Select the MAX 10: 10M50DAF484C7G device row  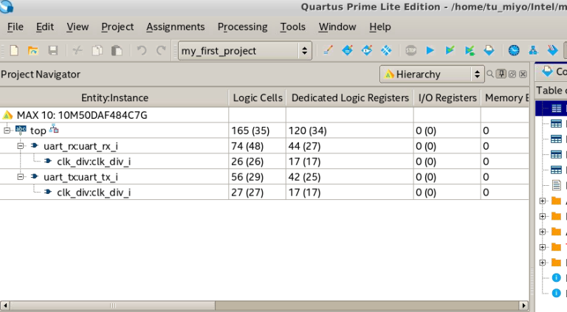coord(81,115)
